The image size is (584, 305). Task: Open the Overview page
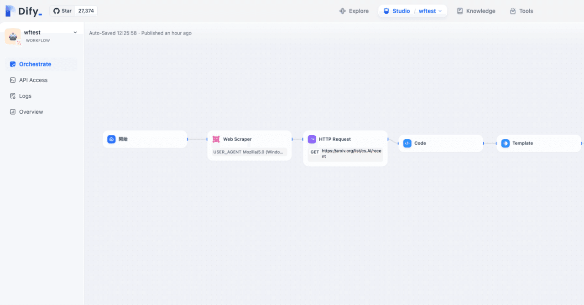click(31, 112)
